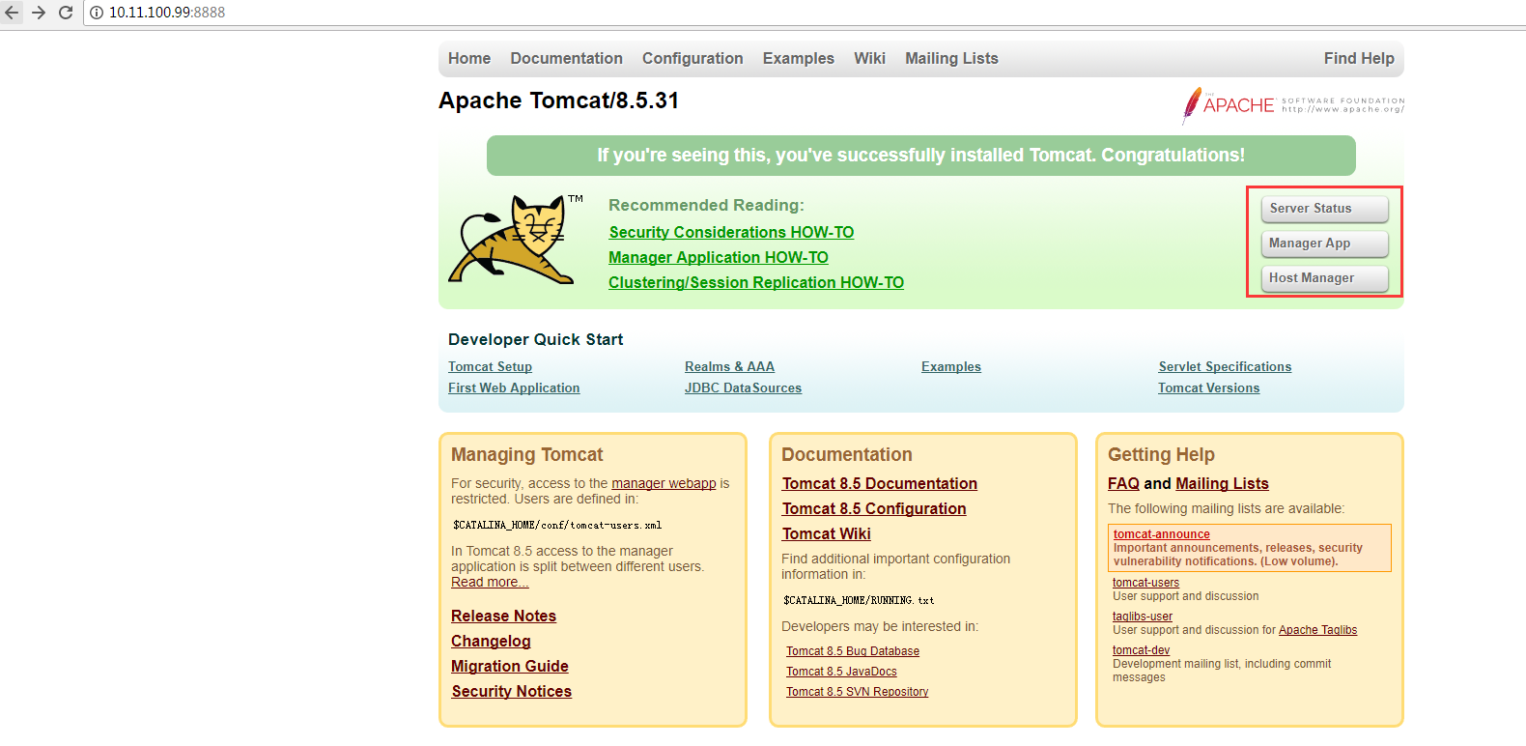The height and width of the screenshot is (746, 1526).
Task: Open Clustering/Session Replication HOW-TO link
Action: 756,282
